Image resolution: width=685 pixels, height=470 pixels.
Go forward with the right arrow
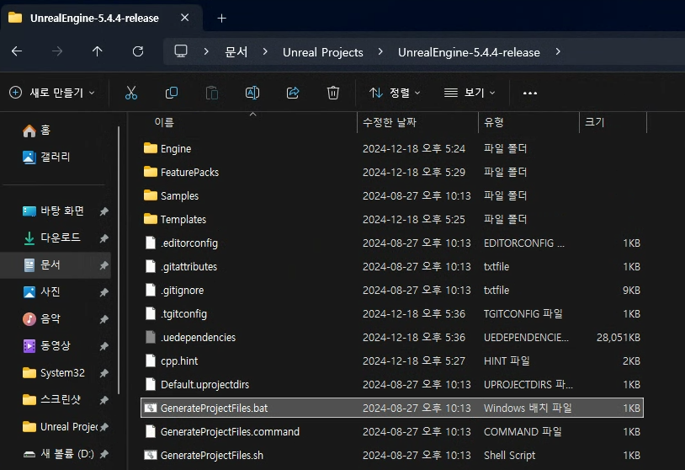[x=57, y=51]
